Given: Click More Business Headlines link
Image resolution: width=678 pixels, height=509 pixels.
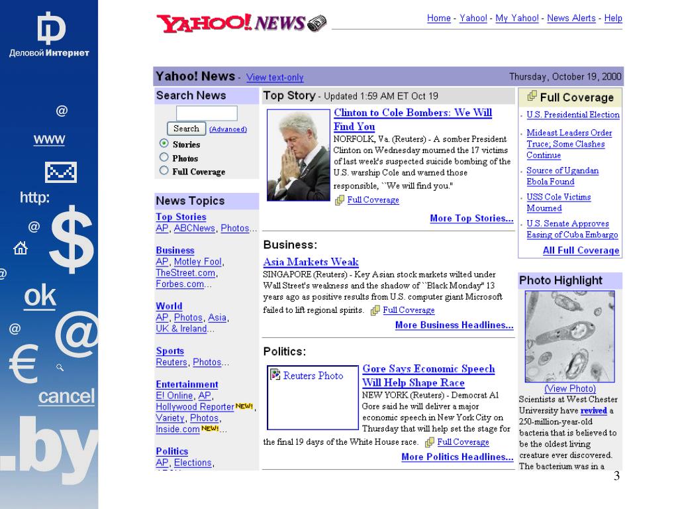Looking at the screenshot, I should pyautogui.click(x=454, y=325).
